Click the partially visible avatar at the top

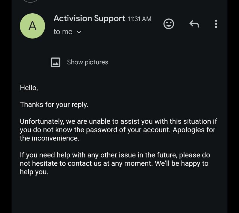30,1
